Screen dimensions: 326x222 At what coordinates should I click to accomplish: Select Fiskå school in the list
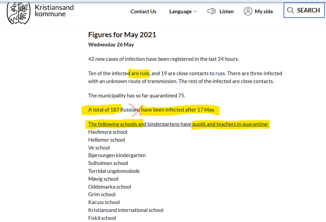(102, 218)
